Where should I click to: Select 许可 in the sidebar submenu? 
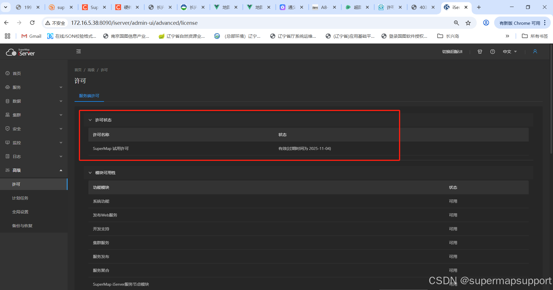click(x=34, y=184)
